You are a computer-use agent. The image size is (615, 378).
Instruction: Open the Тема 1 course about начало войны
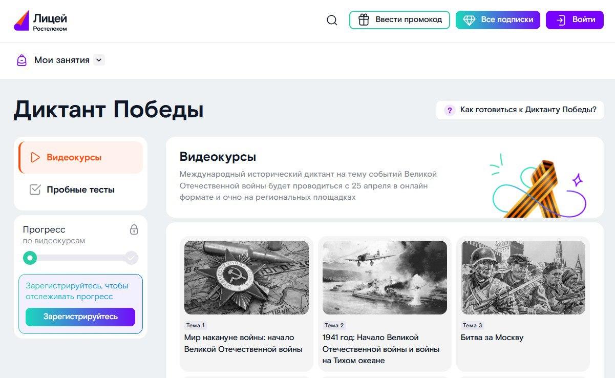coord(246,277)
